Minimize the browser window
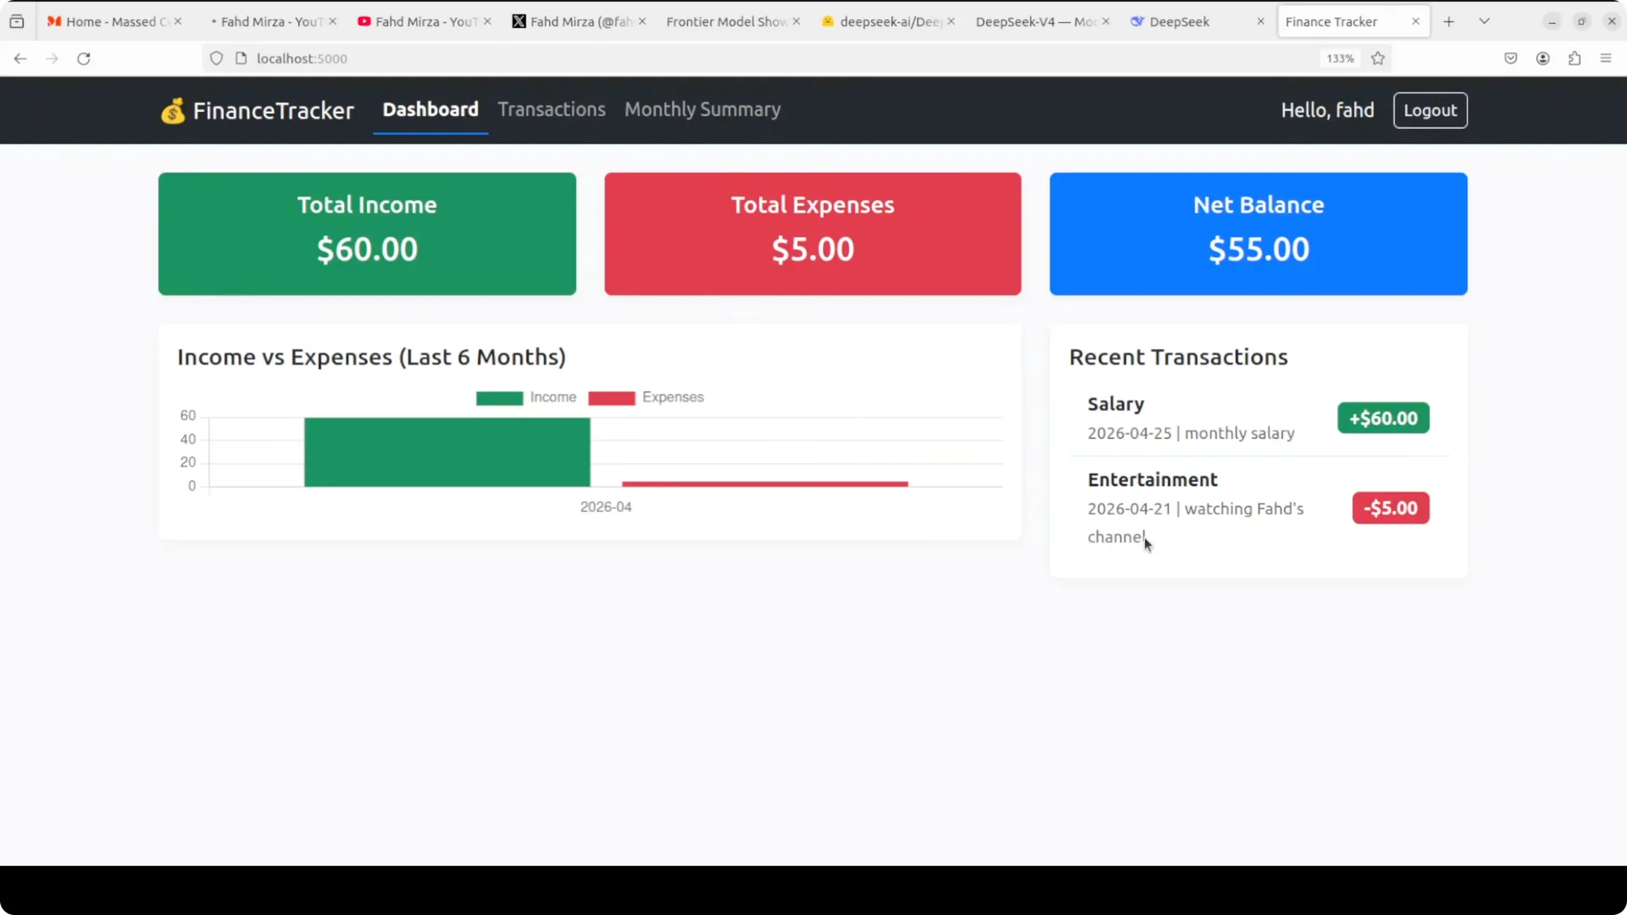 (x=1552, y=21)
